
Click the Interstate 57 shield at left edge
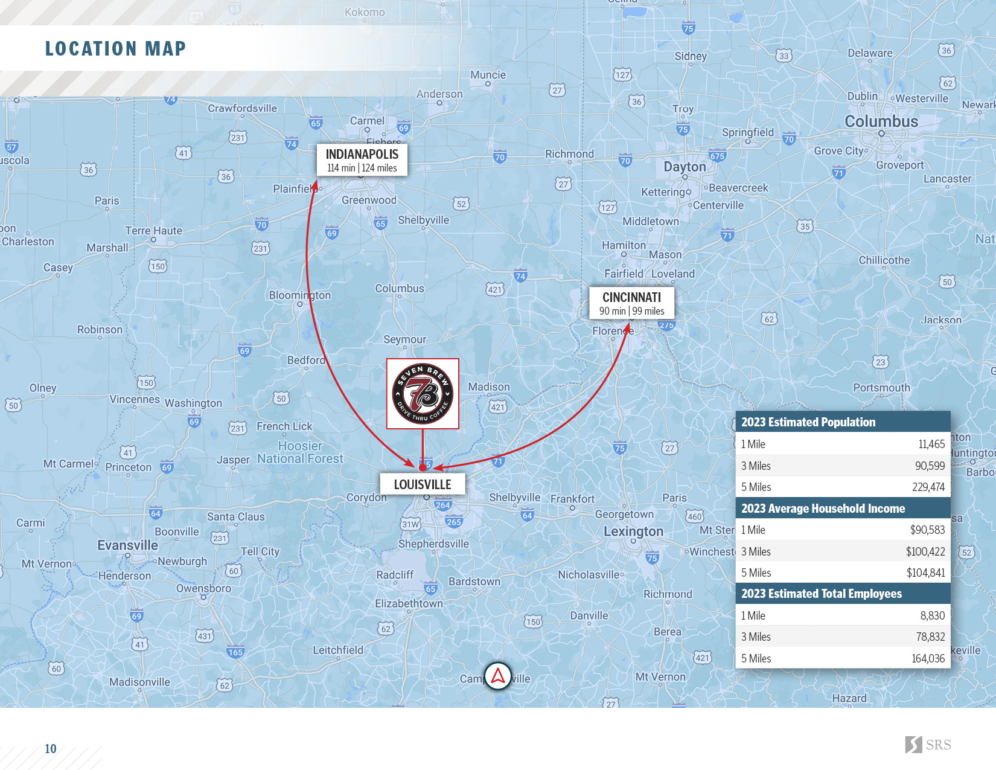click(x=11, y=147)
